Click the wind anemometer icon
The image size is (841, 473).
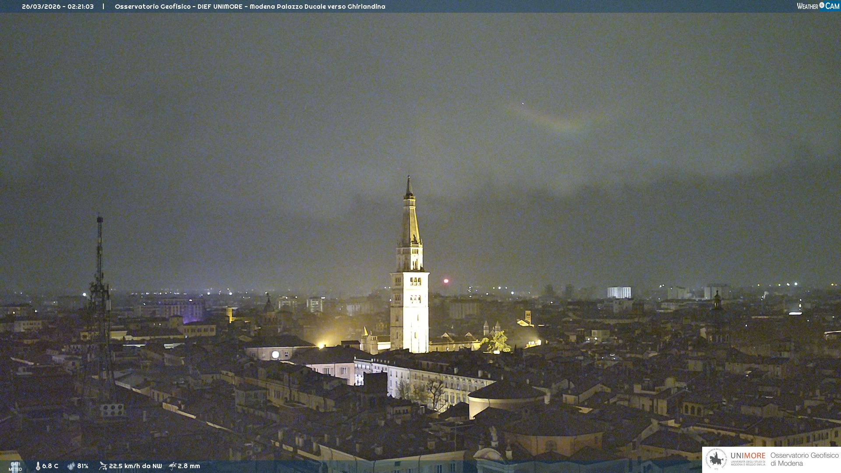pos(103,466)
